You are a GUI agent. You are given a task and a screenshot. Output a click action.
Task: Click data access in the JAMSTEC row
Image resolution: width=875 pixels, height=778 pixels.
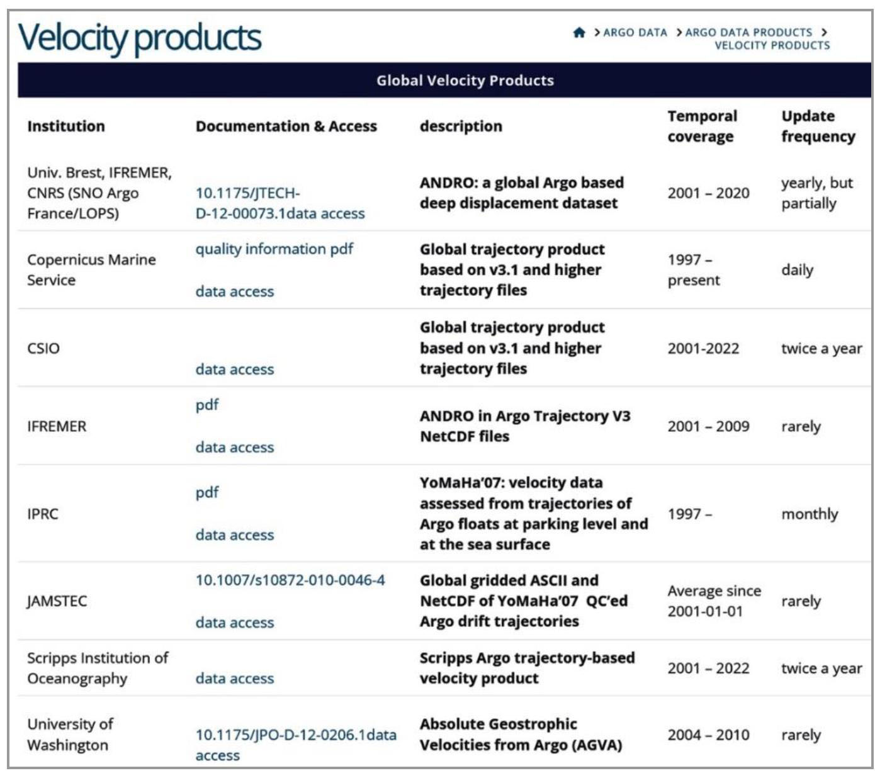click(235, 623)
